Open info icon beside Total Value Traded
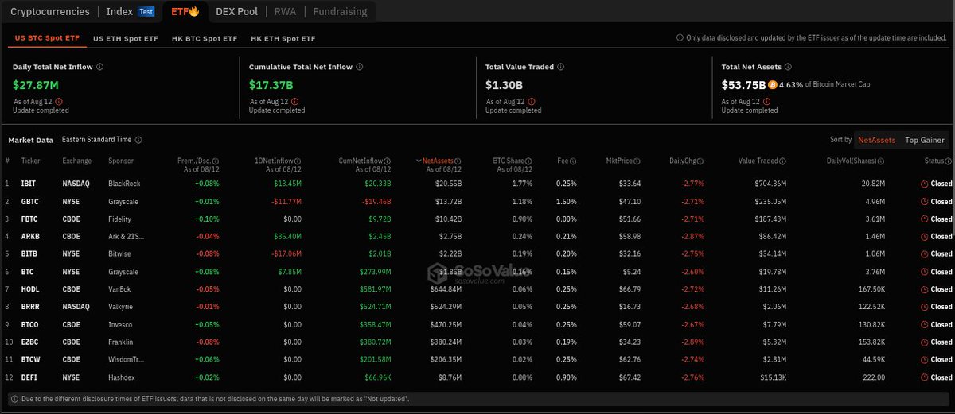955x414 pixels. (561, 67)
